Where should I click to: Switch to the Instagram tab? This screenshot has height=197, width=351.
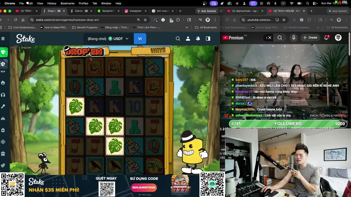(x=135, y=11)
